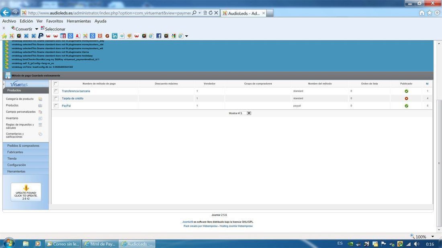Click Reglas de impuestos sidebar icon
Image resolution: width=442 pixels, height=248 pixels.
click(x=40, y=125)
